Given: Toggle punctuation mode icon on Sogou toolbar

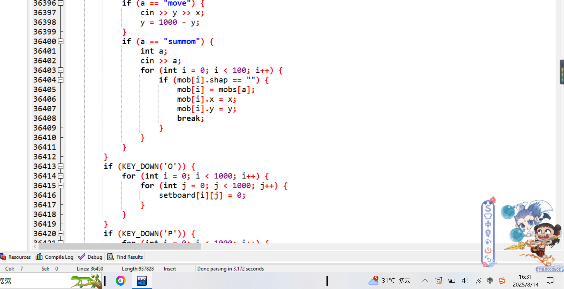Looking at the screenshot, I should [488, 233].
